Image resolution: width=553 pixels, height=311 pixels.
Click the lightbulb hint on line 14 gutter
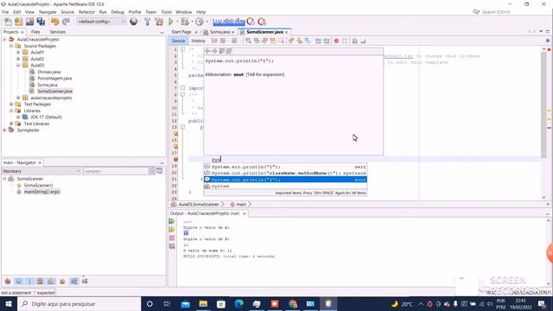pyautogui.click(x=175, y=134)
